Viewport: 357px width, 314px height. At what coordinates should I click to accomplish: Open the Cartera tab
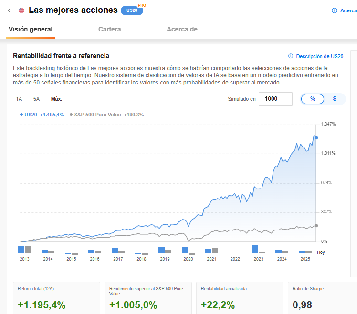tap(109, 29)
